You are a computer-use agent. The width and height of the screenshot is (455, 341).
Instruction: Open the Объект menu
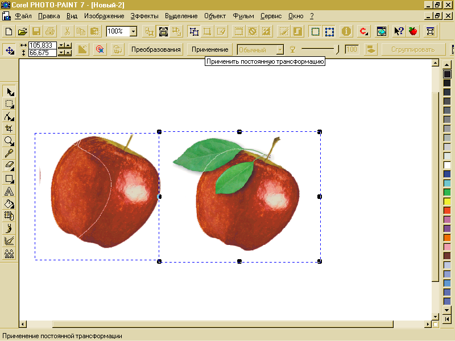click(x=215, y=16)
